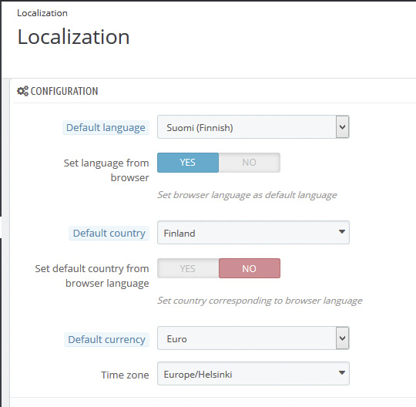416x407 pixels.
Task: Select NO for Set language from browser
Action: coord(250,163)
